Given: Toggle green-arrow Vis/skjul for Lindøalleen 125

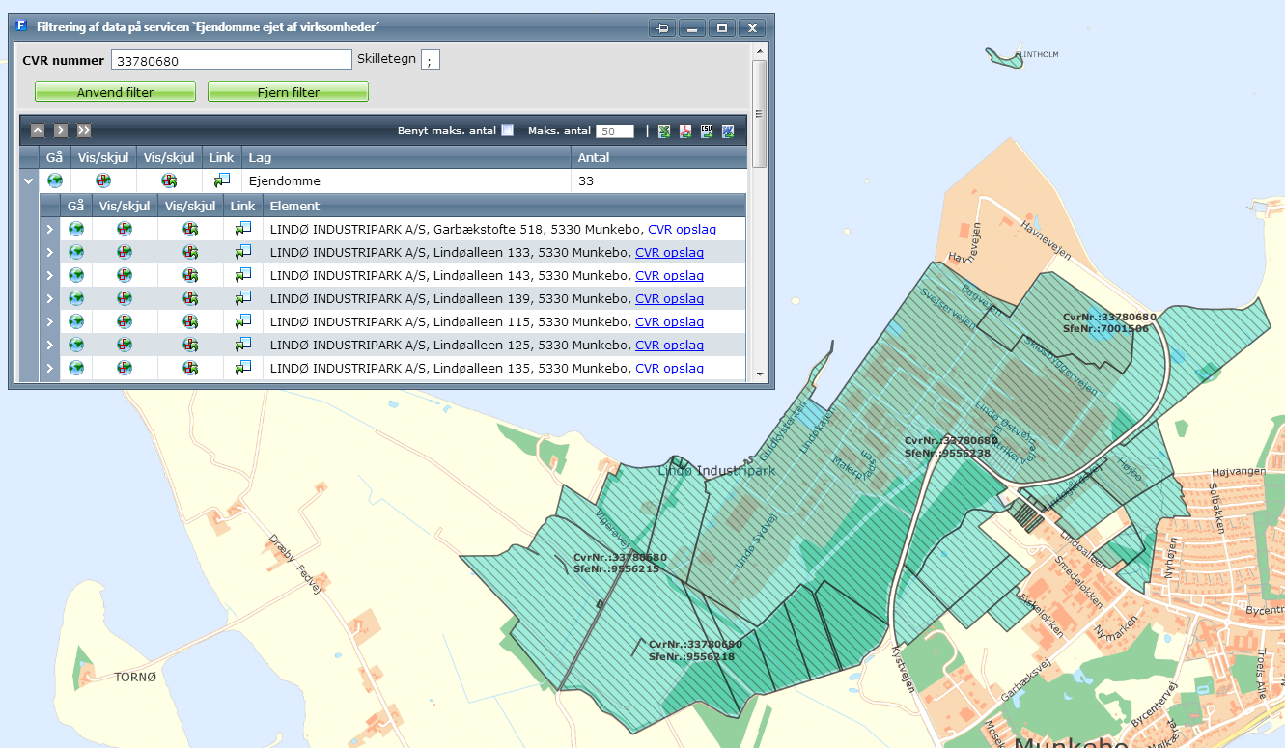Looking at the screenshot, I should (x=190, y=345).
